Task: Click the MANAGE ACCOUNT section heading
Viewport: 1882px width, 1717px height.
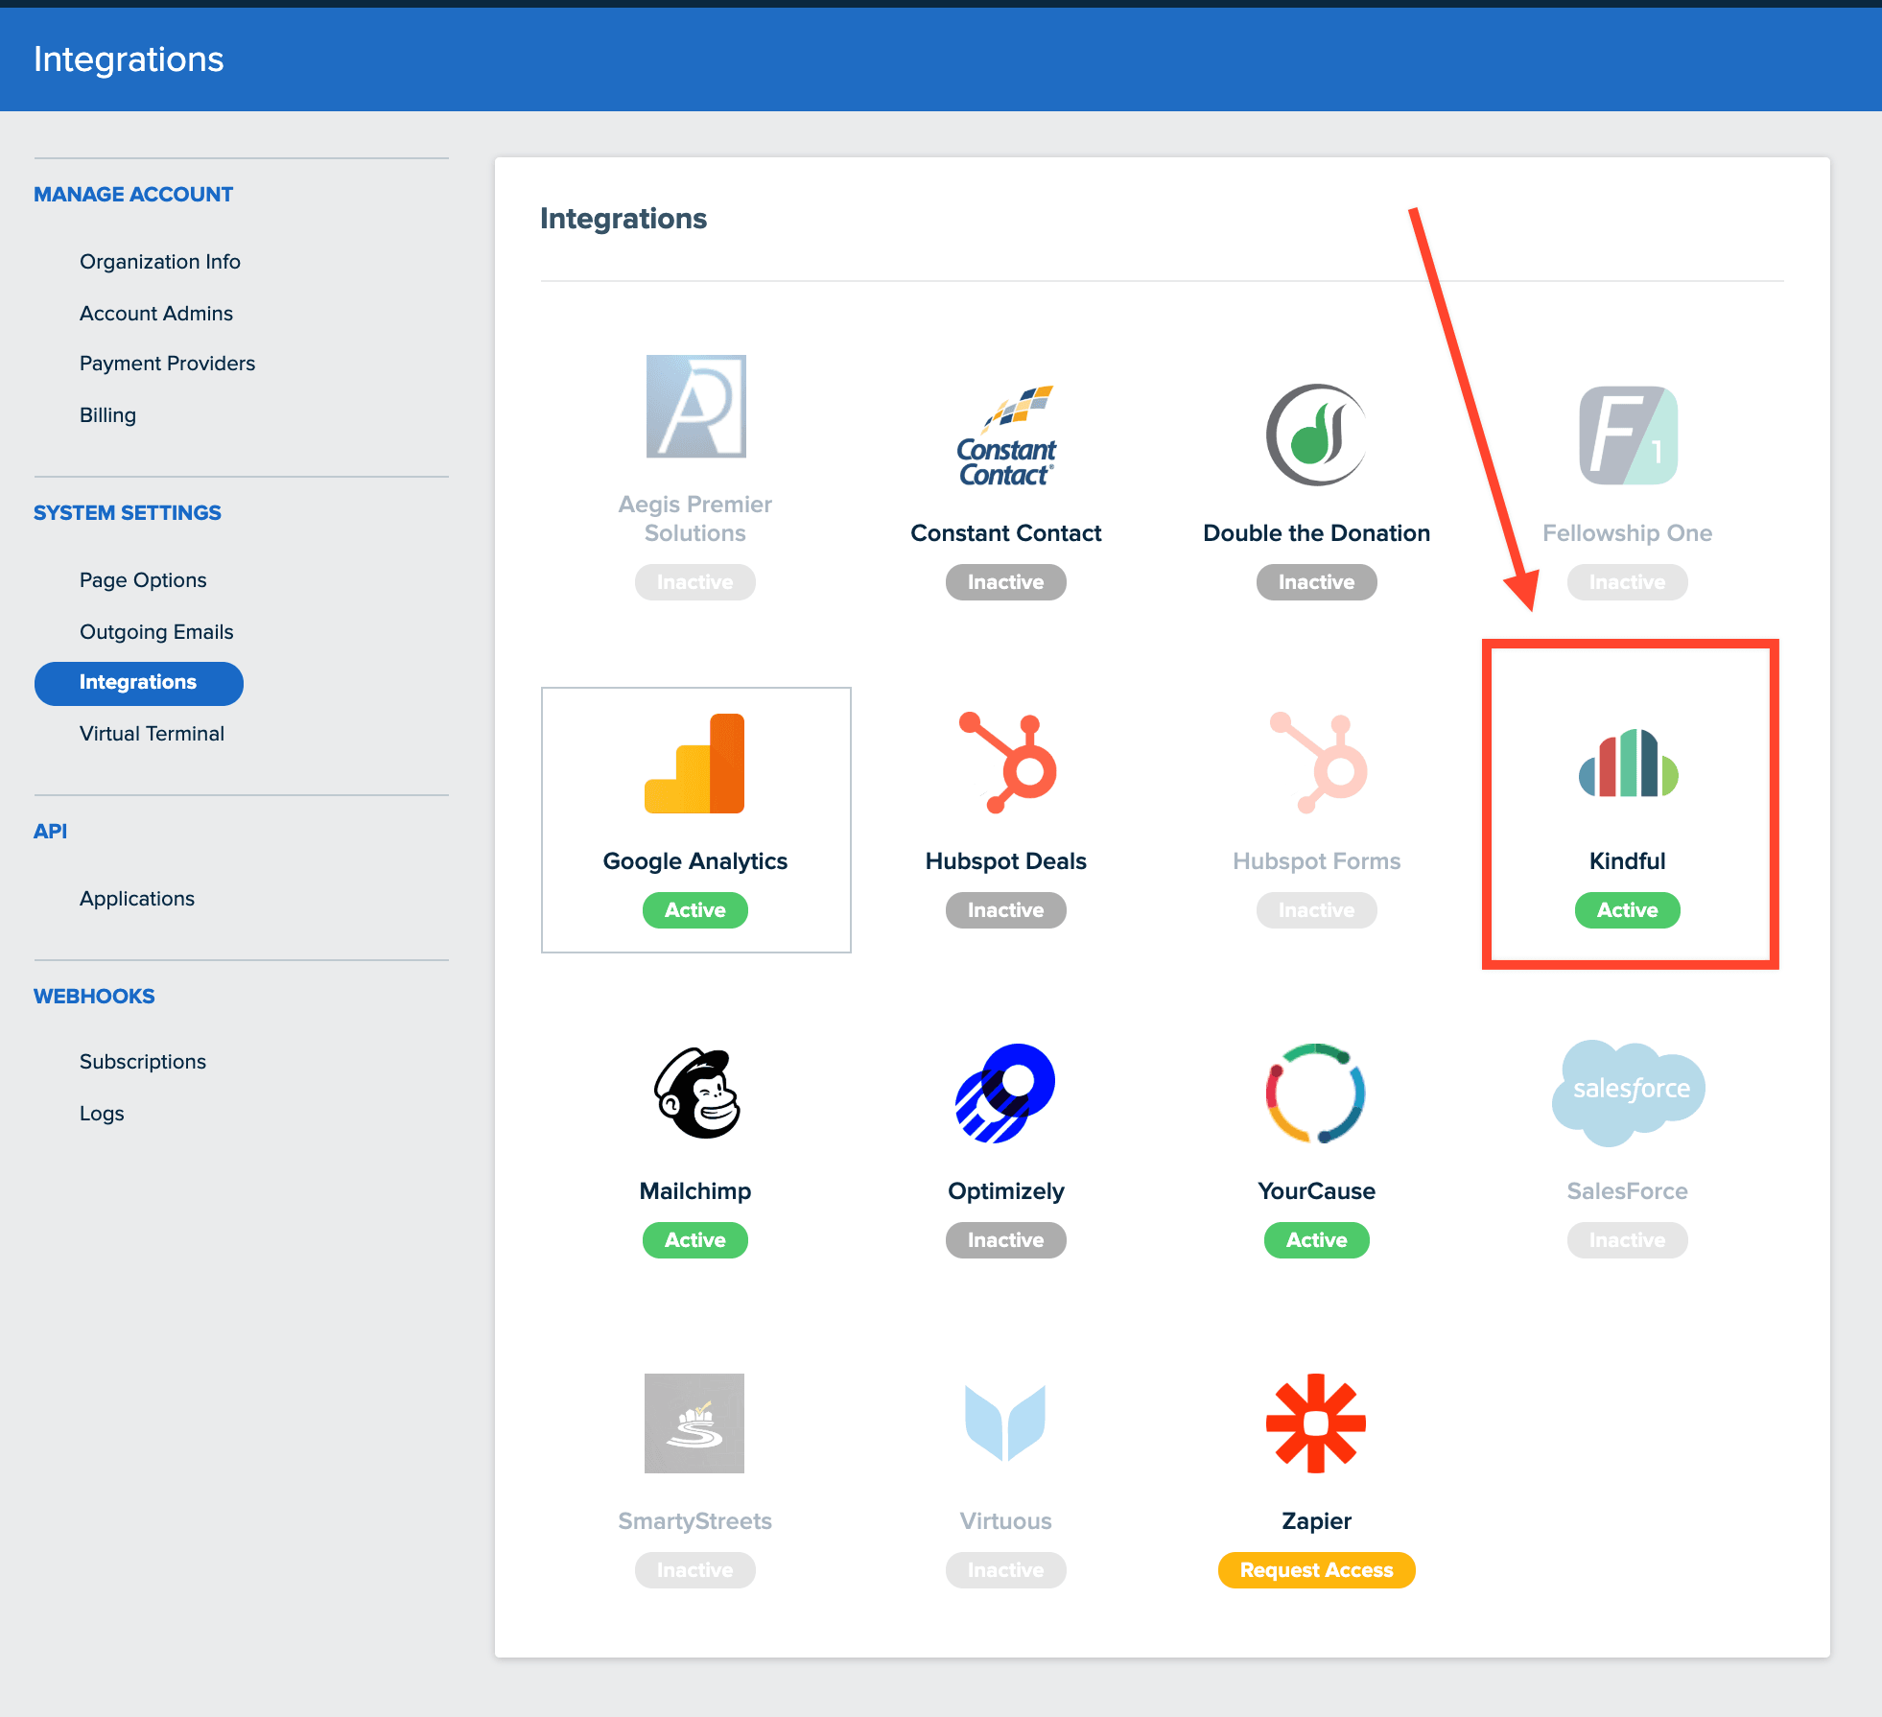Action: click(x=133, y=195)
